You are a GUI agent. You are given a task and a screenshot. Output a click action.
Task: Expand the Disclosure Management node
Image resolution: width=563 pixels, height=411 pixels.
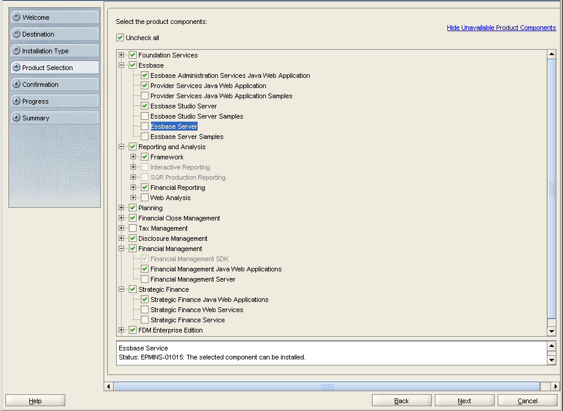(122, 238)
